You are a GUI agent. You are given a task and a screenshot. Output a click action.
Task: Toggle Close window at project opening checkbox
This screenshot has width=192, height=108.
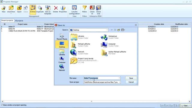click(2, 105)
